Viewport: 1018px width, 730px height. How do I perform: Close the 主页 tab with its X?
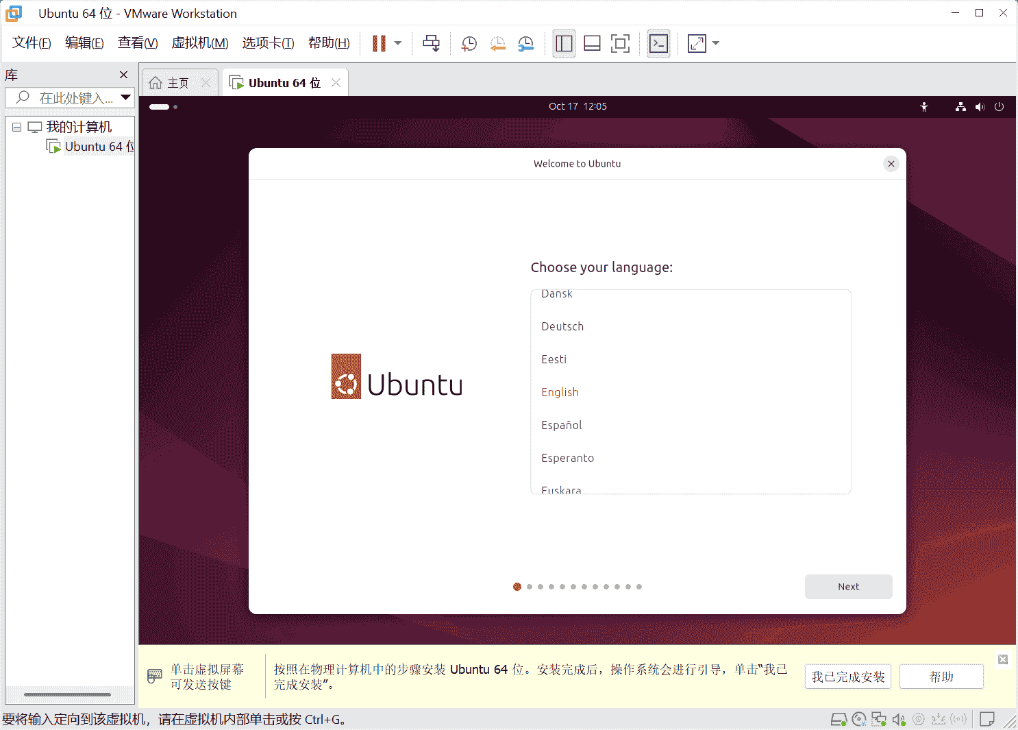(x=206, y=83)
